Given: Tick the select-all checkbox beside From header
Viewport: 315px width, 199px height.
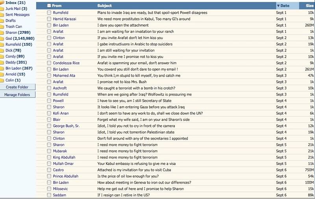Looking at the screenshot, I should click(49, 6).
